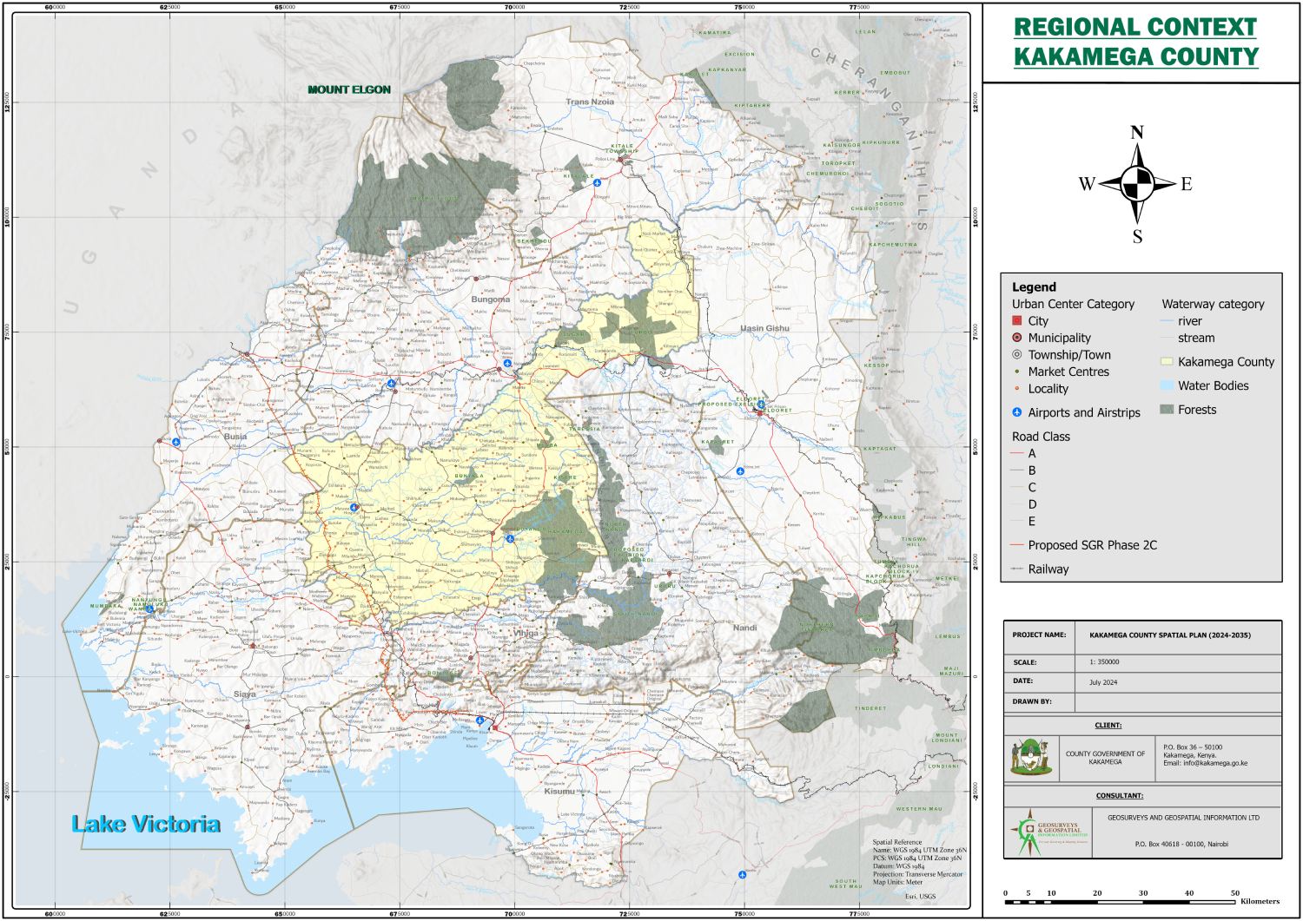This screenshot has width=1303, height=921.
Task: Click the "Waterway category" legend subheading
Action: tap(1213, 304)
